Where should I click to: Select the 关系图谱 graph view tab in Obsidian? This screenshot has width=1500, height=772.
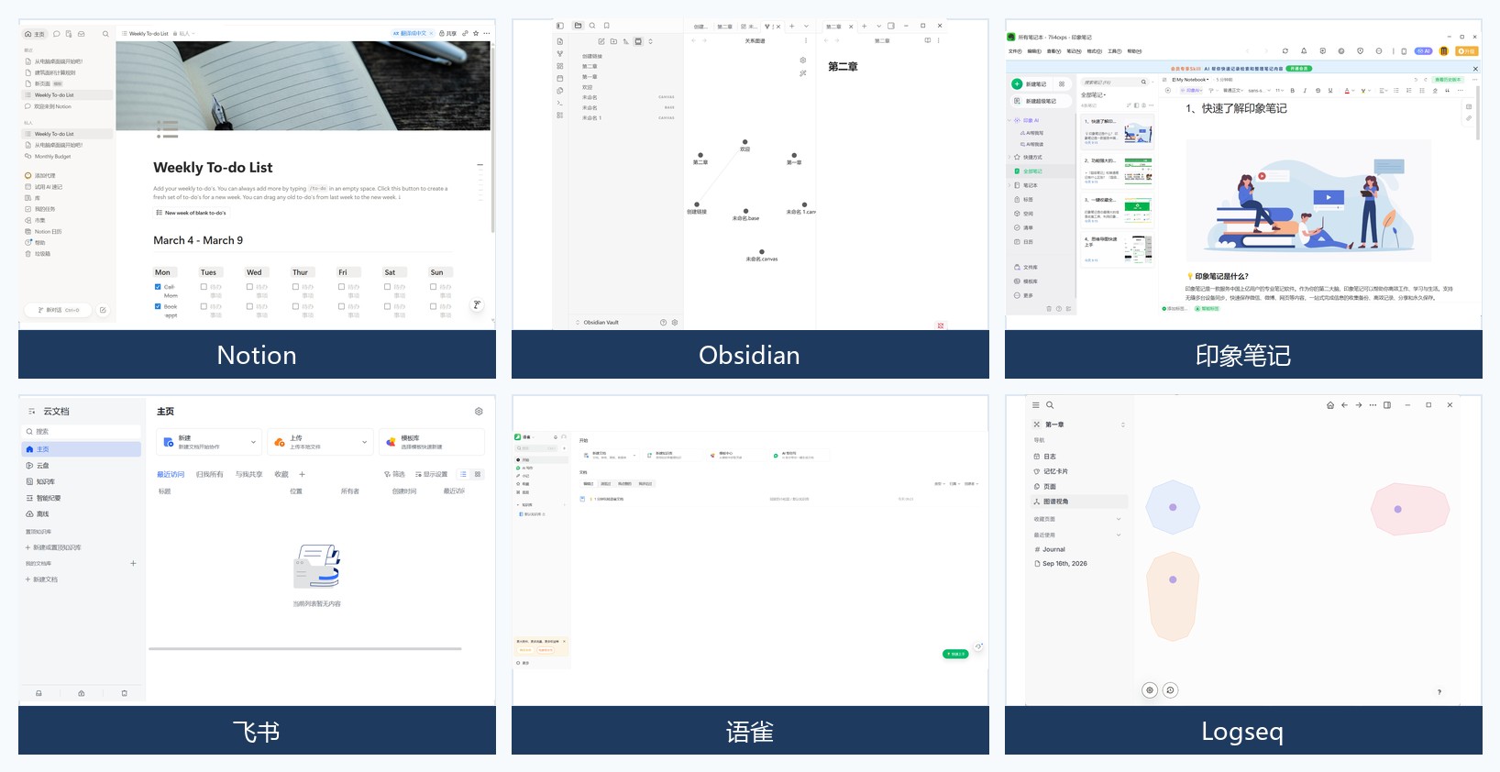(x=772, y=27)
